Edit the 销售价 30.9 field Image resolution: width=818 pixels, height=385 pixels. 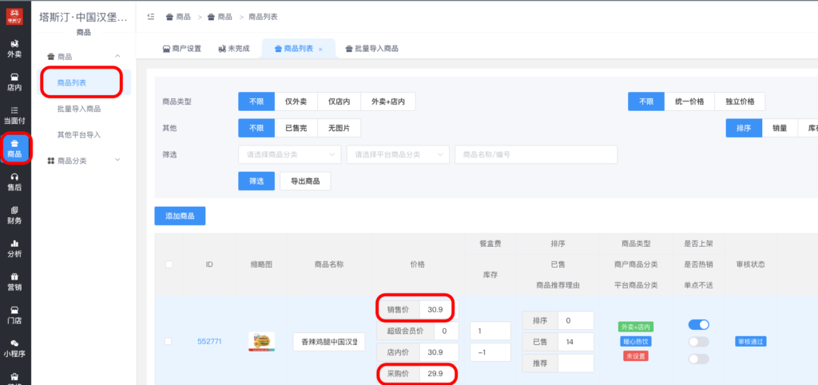438,309
